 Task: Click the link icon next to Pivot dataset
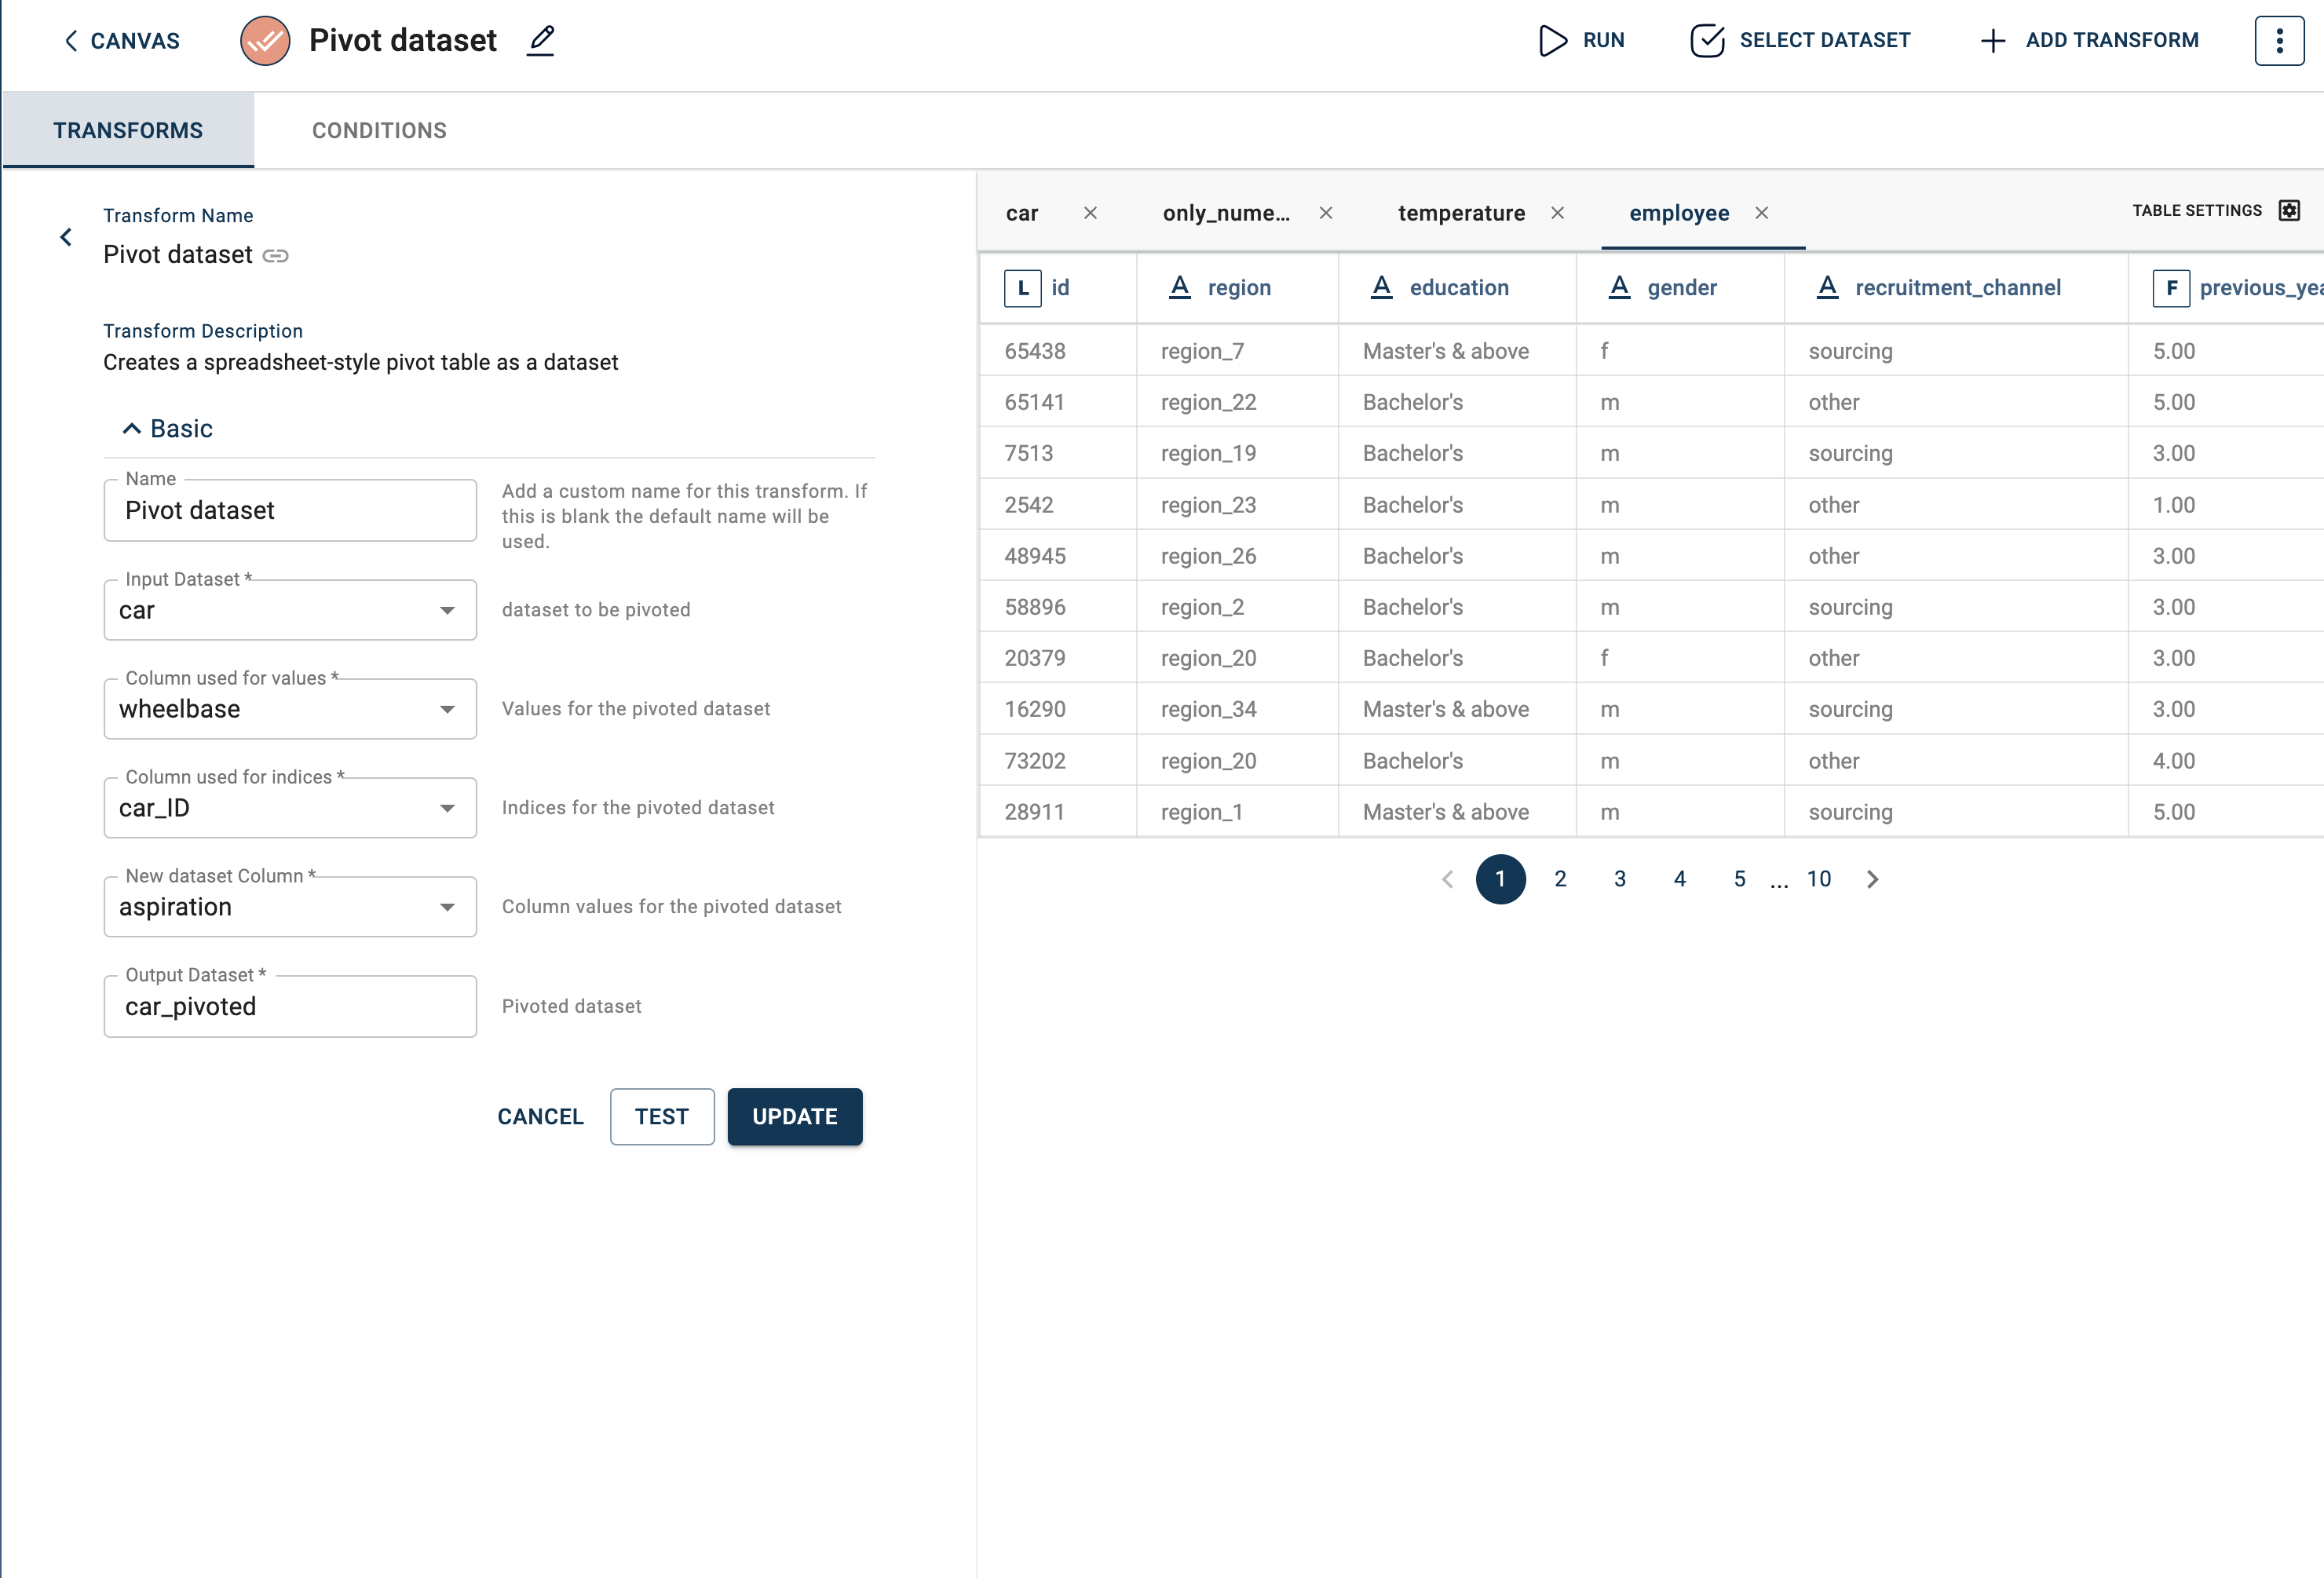click(x=276, y=256)
